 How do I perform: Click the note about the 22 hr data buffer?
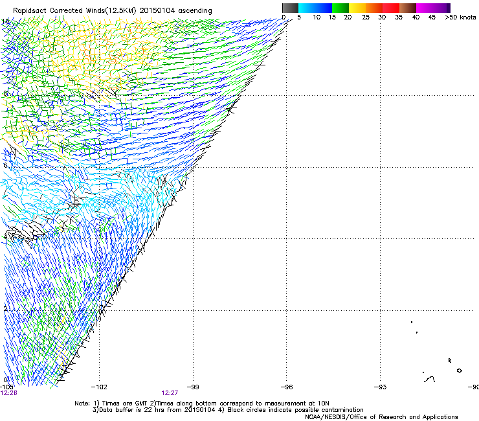154,410
